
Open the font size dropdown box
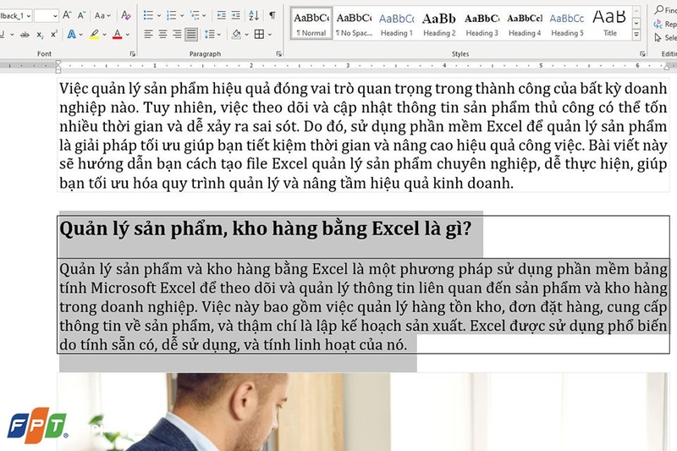47,16
